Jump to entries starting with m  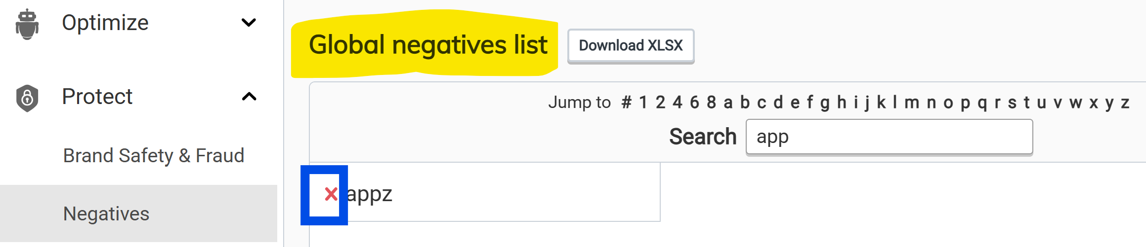coord(912,103)
